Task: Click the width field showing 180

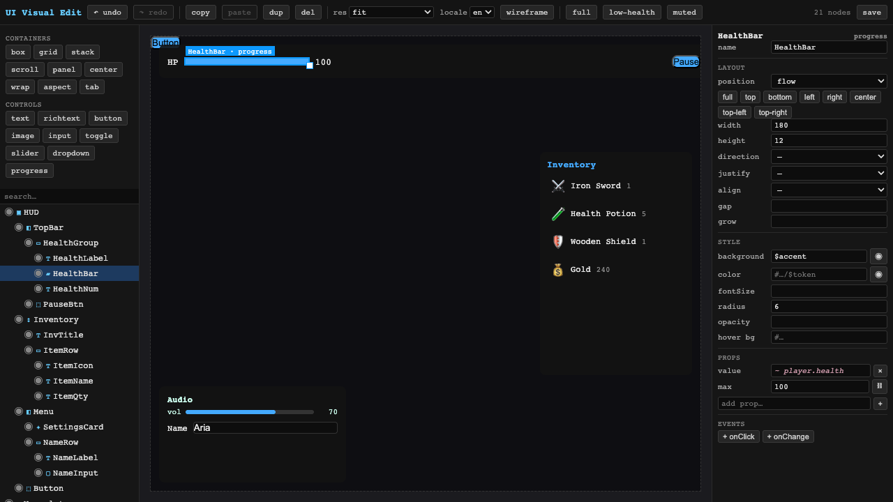Action: [x=829, y=125]
